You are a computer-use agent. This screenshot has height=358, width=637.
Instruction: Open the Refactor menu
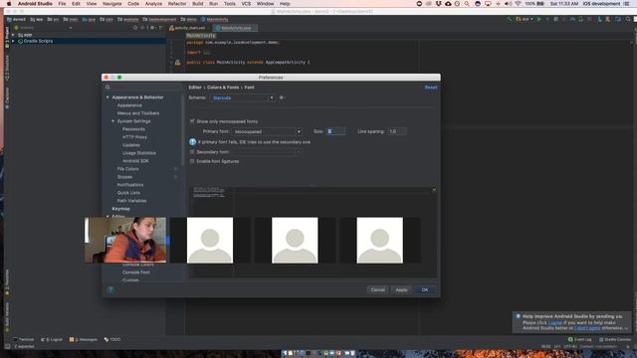(x=177, y=4)
